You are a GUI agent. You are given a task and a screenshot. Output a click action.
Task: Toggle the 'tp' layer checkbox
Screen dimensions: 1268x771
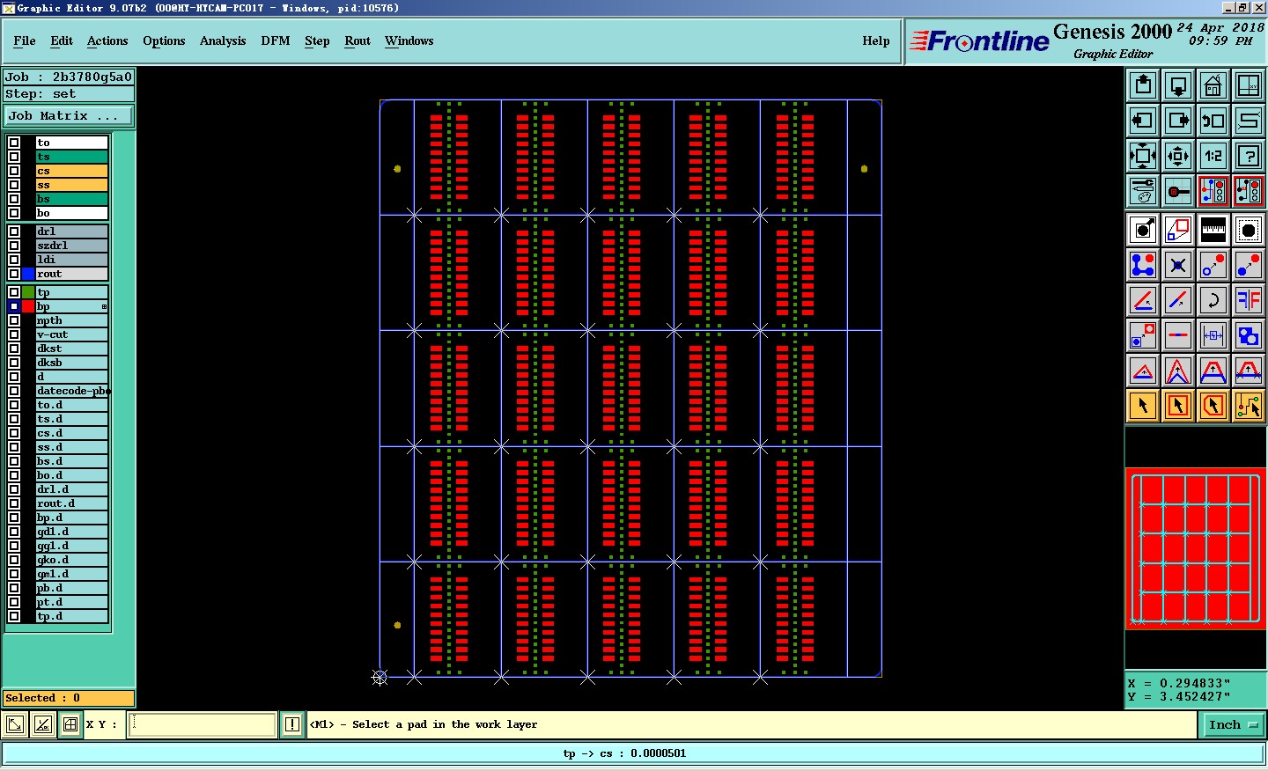tap(14, 292)
